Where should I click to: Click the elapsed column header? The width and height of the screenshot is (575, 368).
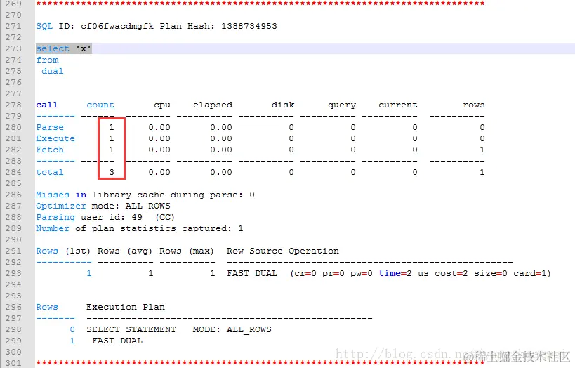click(x=213, y=105)
